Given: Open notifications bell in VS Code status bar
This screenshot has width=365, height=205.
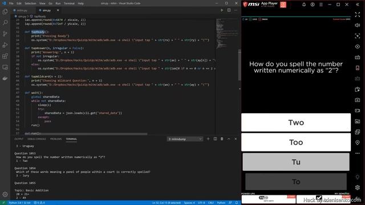Looking at the screenshot, I should [x=237, y=203].
